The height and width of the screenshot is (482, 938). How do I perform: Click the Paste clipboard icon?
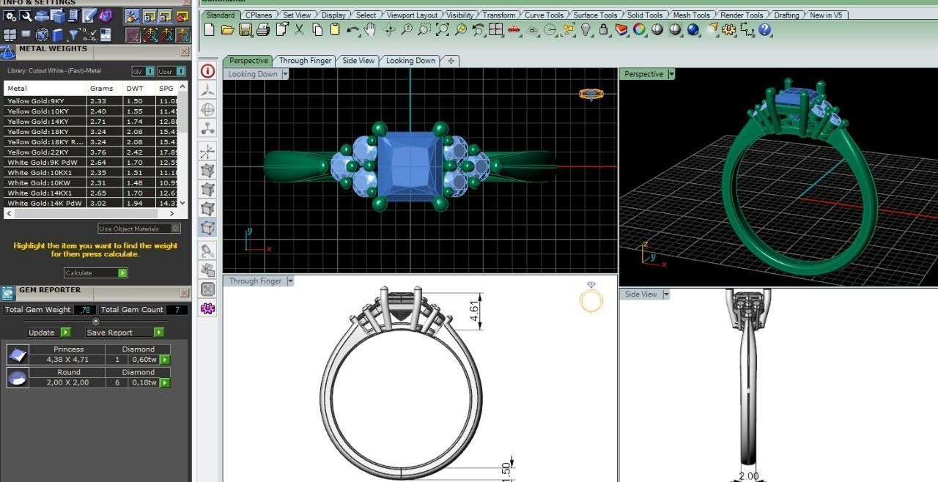[335, 30]
